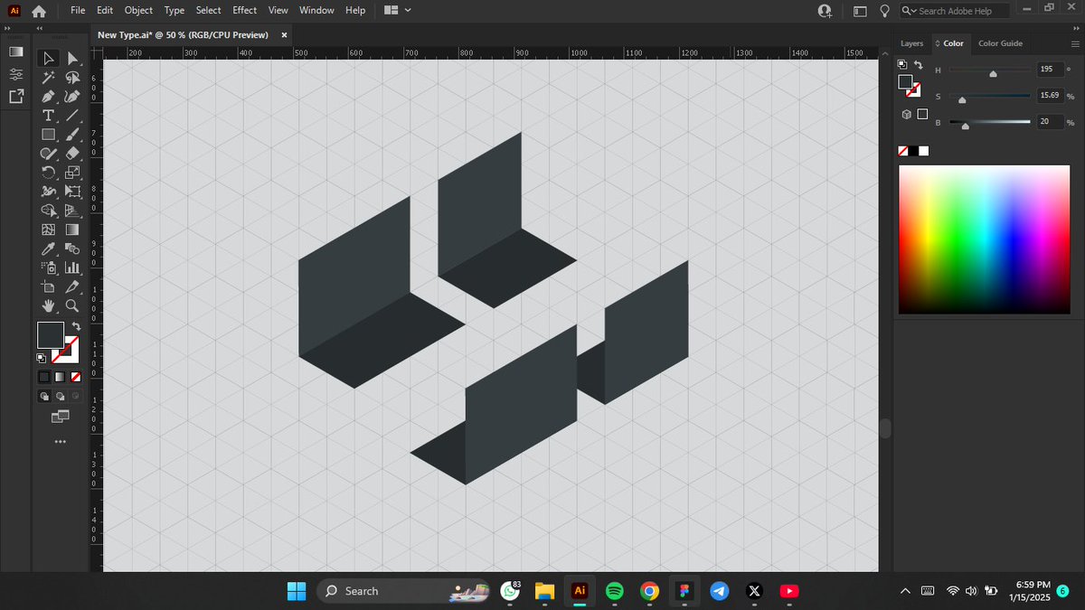Click in the Search Adobe Help field
The height and width of the screenshot is (610, 1085).
click(x=956, y=11)
